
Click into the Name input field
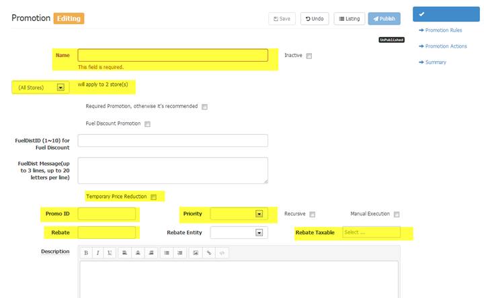pyautogui.click(x=173, y=55)
